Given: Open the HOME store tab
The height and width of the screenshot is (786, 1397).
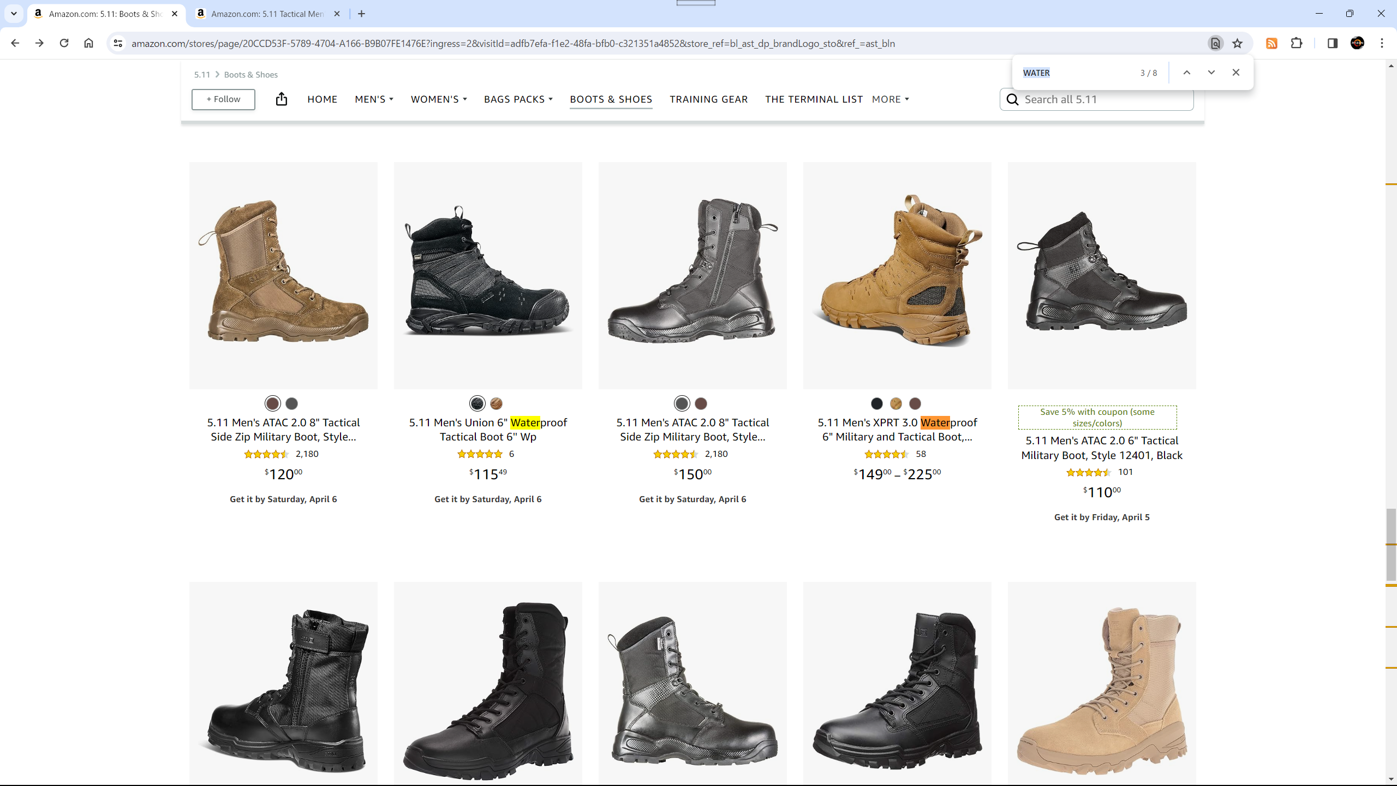Looking at the screenshot, I should click(322, 99).
